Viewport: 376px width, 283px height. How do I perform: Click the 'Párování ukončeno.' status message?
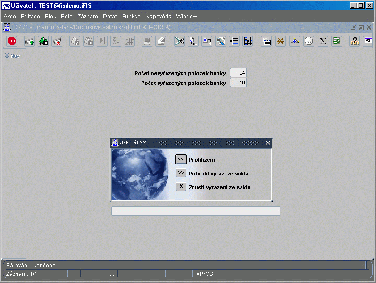[x=32, y=266]
